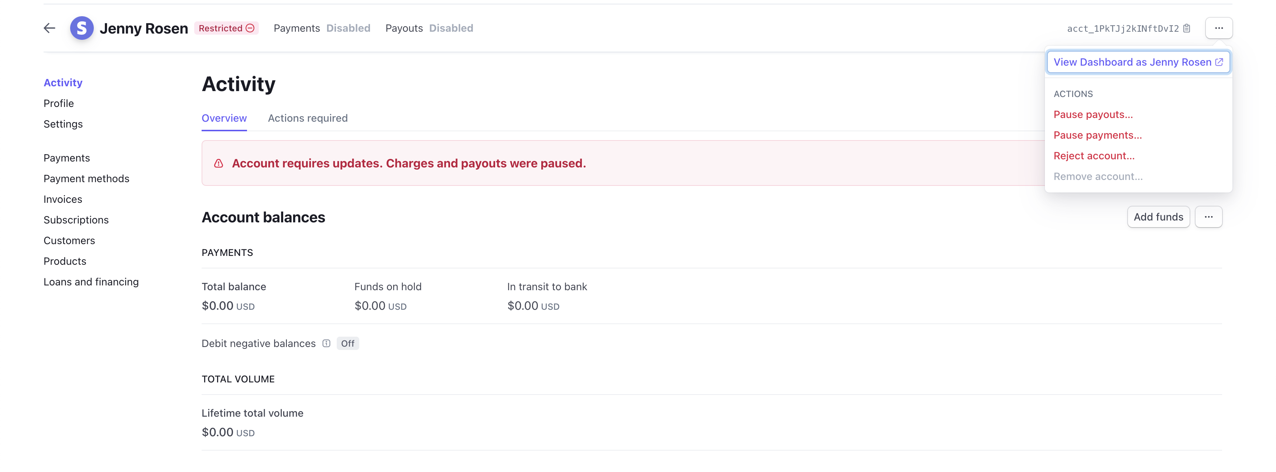1276x472 pixels.
Task: Click the S avatar icon for Jenny Rosen
Action: 81,28
